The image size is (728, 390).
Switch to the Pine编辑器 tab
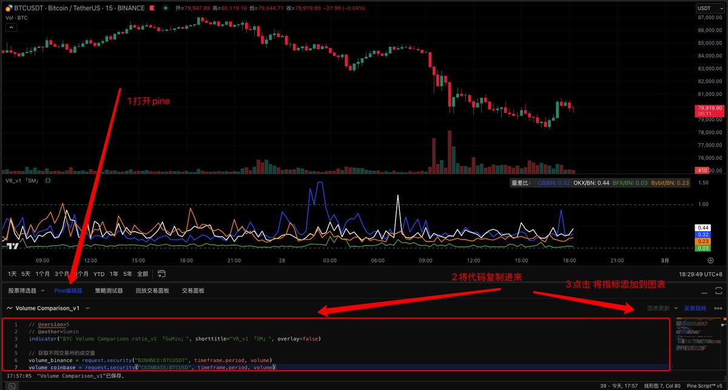pos(68,291)
